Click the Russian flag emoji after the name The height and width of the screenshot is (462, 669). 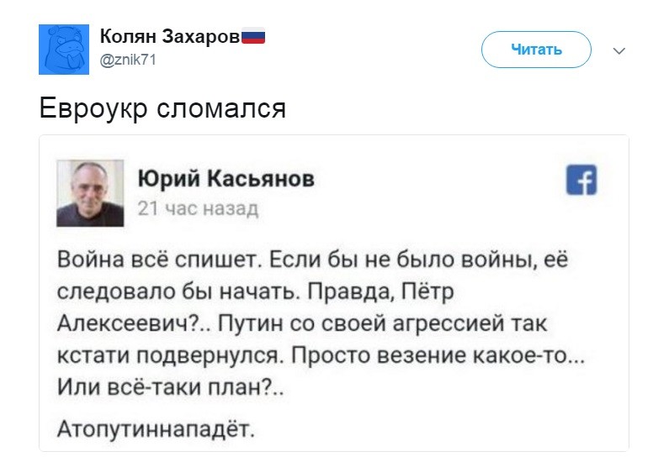coord(253,36)
